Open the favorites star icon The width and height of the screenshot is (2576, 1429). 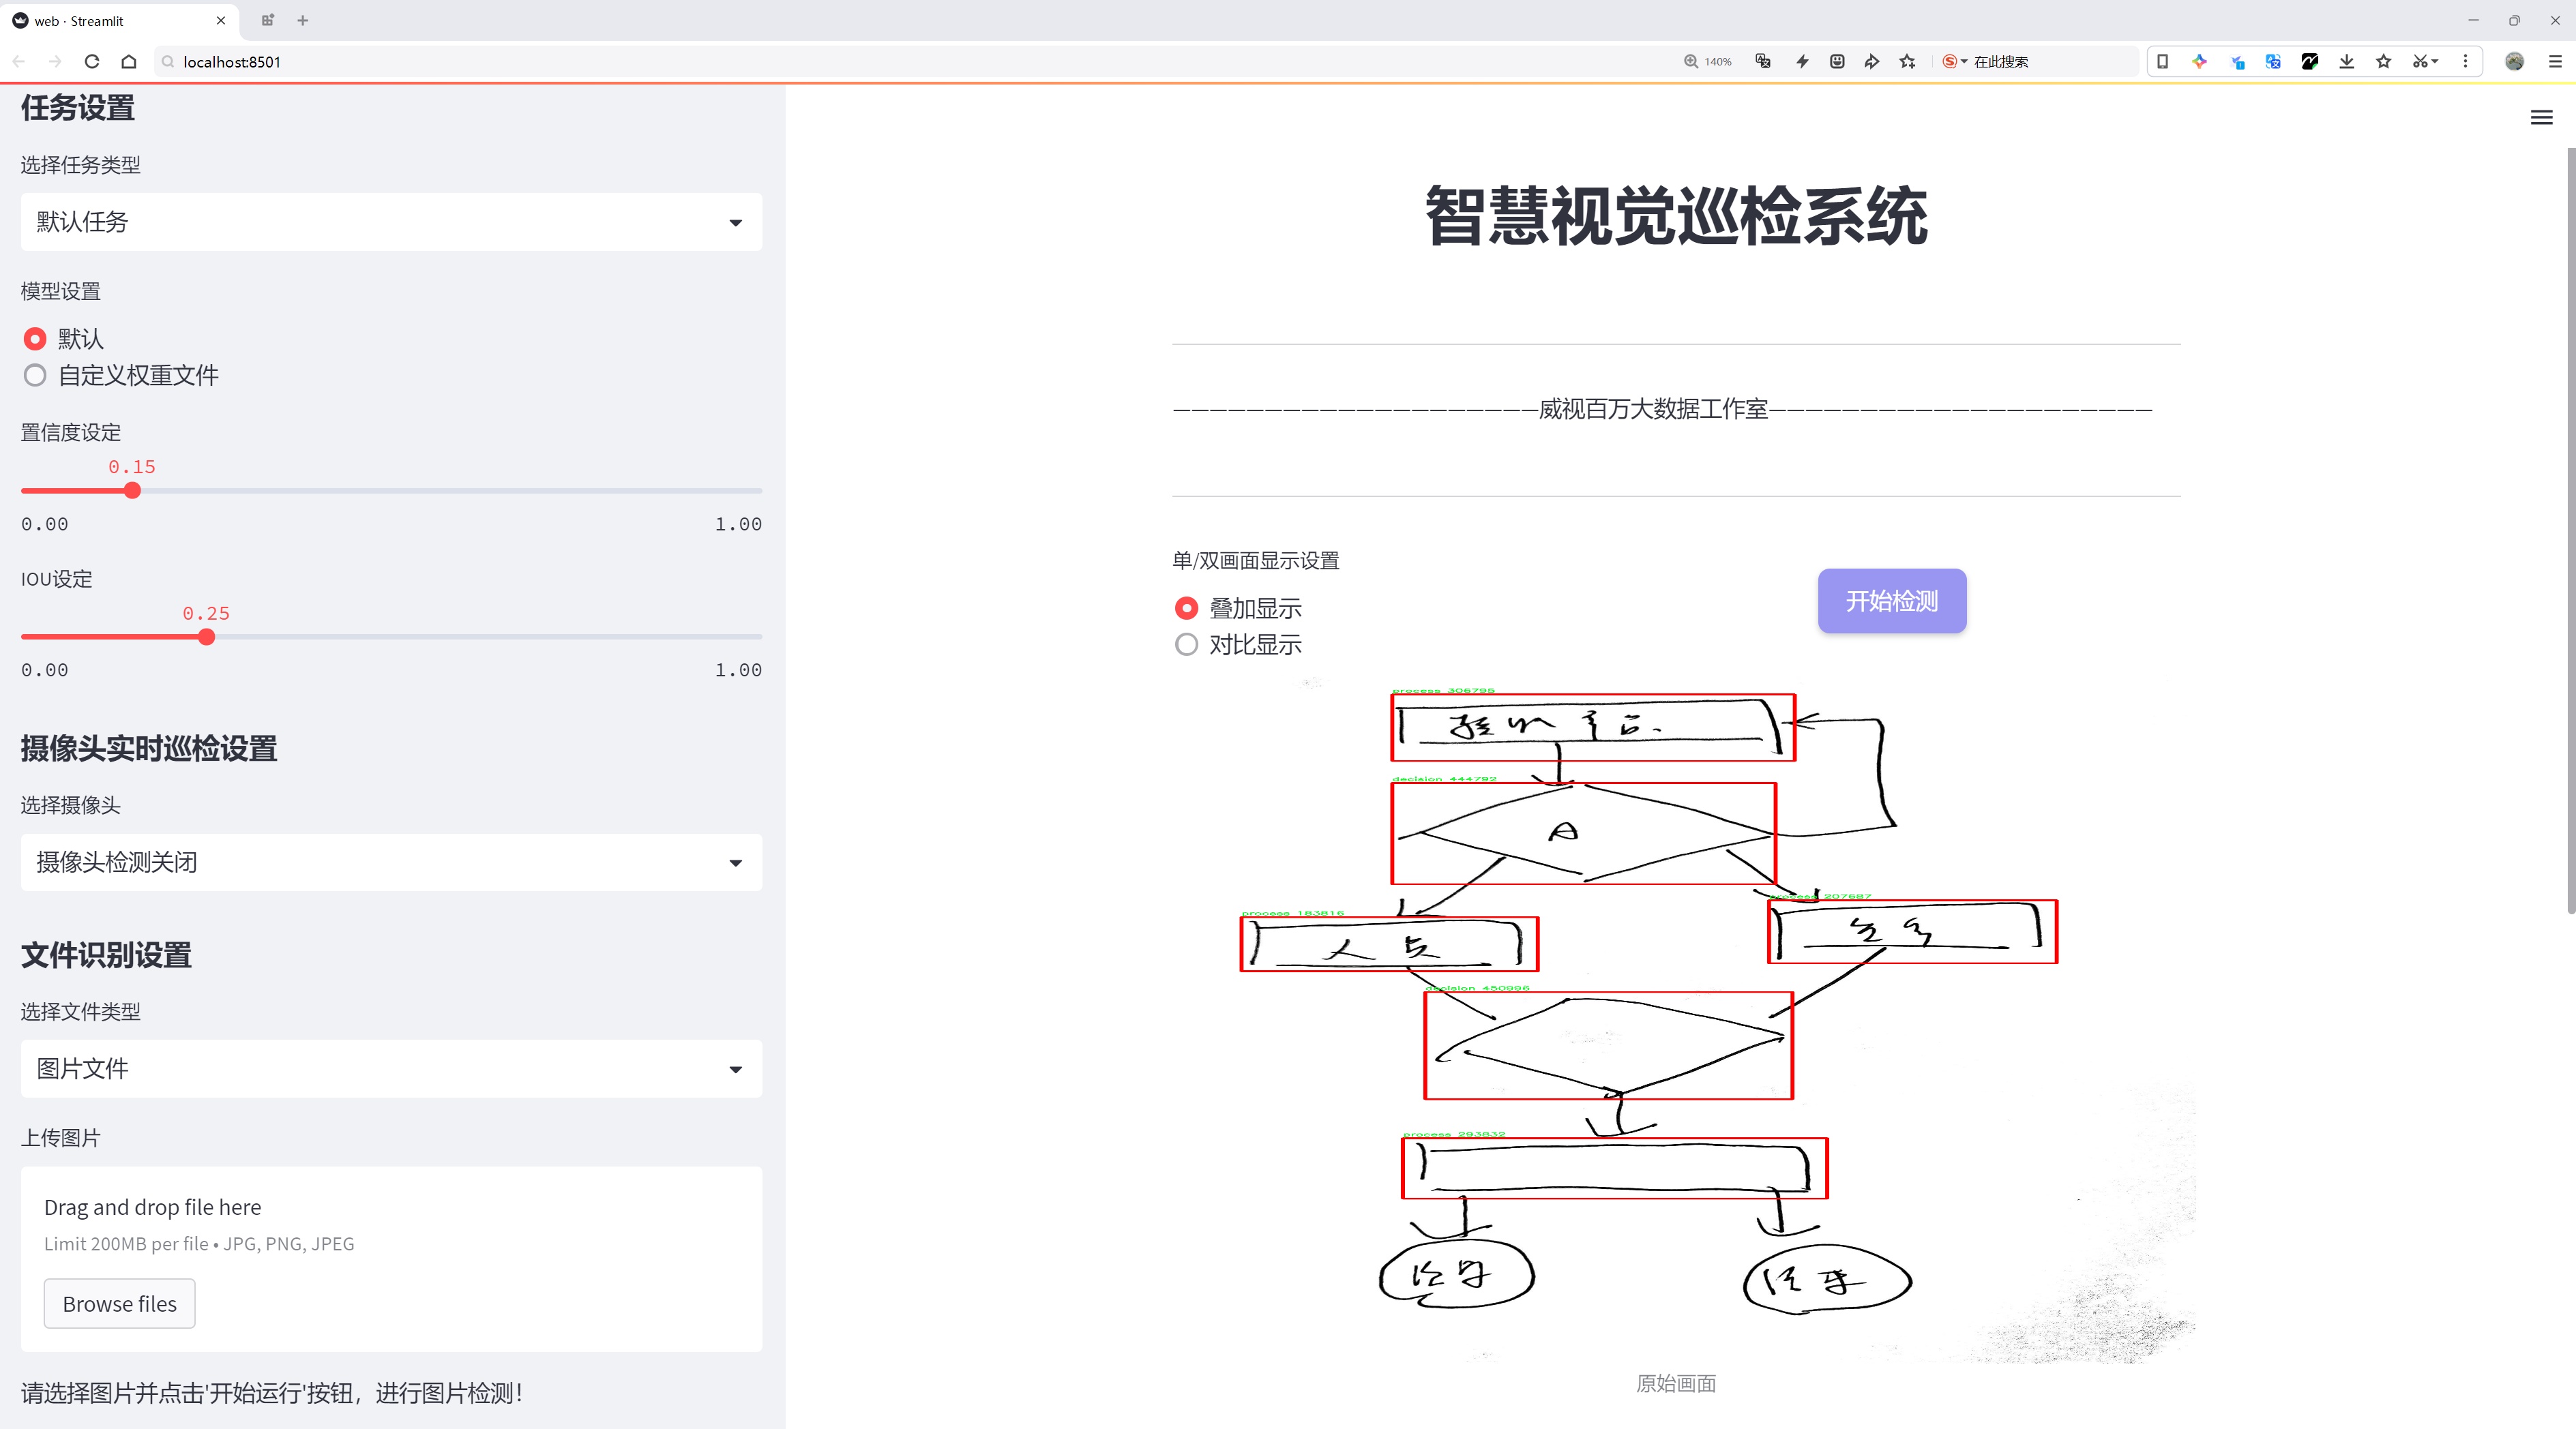(x=2384, y=62)
